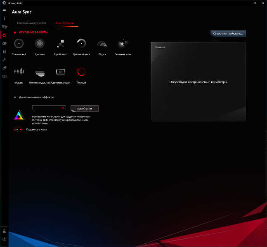Toggle the Подсветка в играх switch

[x=19, y=129]
